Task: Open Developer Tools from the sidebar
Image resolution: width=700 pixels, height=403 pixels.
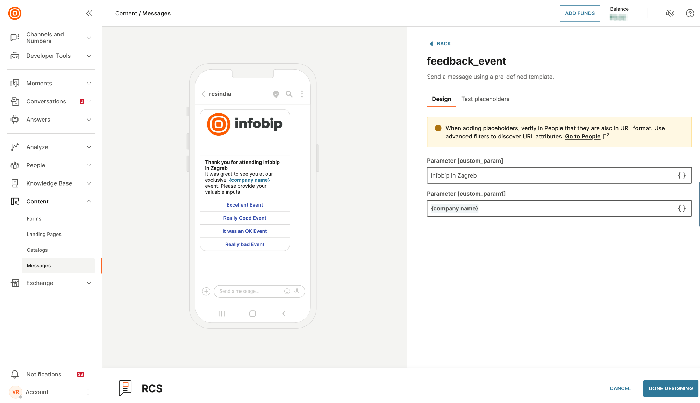Action: pyautogui.click(x=14, y=56)
